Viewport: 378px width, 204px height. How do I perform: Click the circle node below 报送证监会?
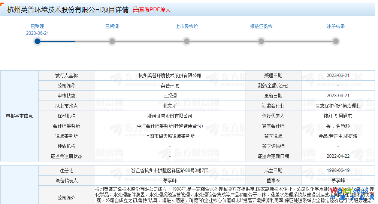[261, 41]
